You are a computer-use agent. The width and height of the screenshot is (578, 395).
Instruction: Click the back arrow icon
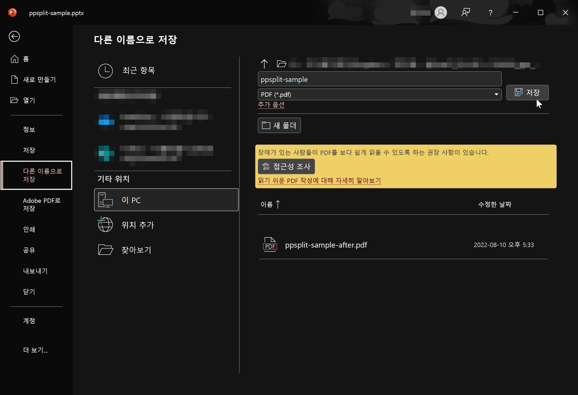point(14,36)
